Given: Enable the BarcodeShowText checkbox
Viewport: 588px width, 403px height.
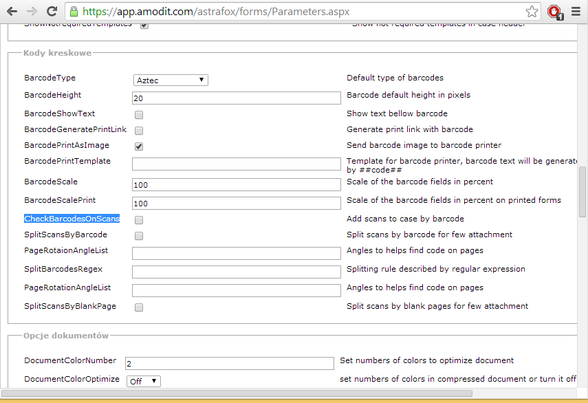Looking at the screenshot, I should pyautogui.click(x=139, y=115).
